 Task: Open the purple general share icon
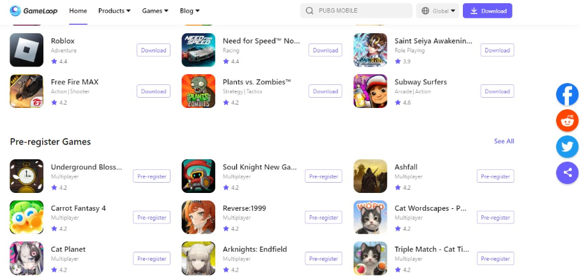pos(567,173)
